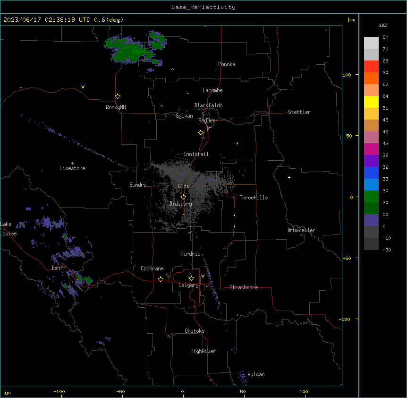Click the Limestone label
This screenshot has width=407, height=398.
point(72,168)
